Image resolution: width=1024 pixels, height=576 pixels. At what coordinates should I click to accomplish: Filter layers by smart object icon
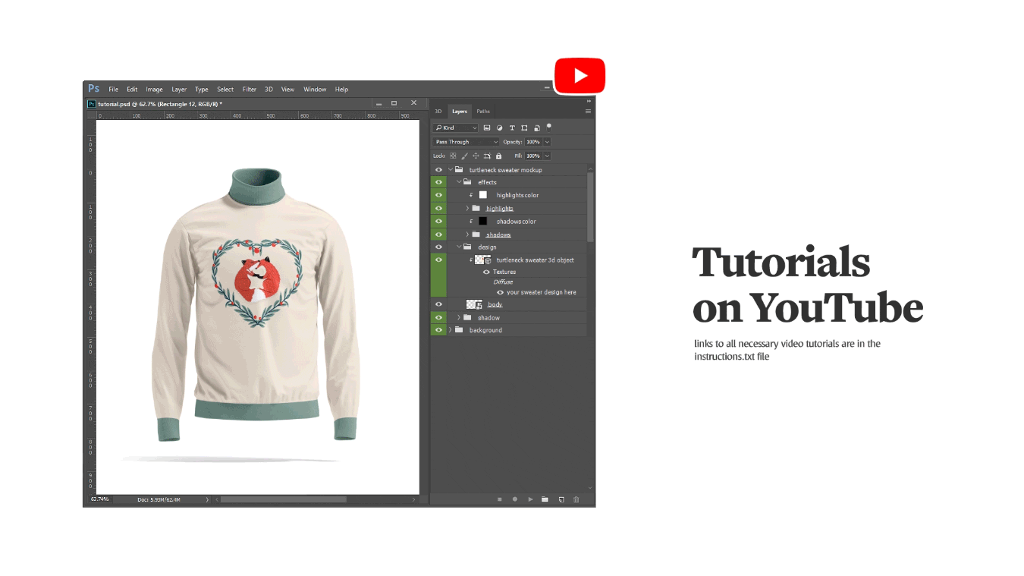tap(537, 127)
